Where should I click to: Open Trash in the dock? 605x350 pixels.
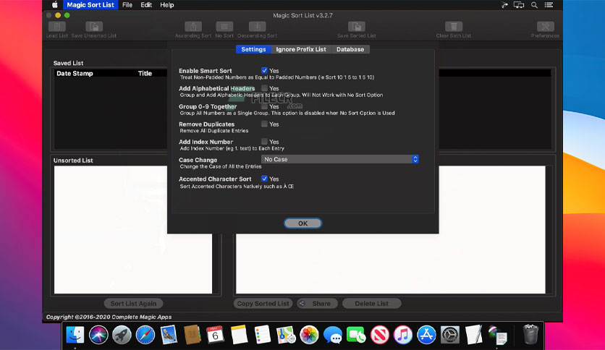coord(530,334)
